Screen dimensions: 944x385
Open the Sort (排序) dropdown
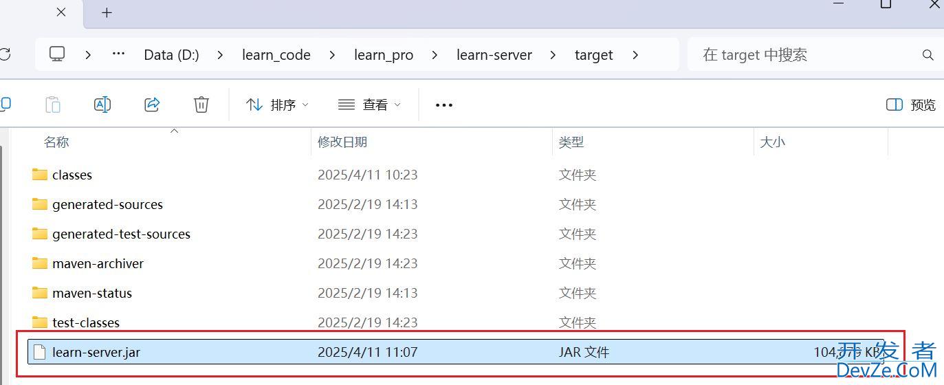pyautogui.click(x=277, y=104)
